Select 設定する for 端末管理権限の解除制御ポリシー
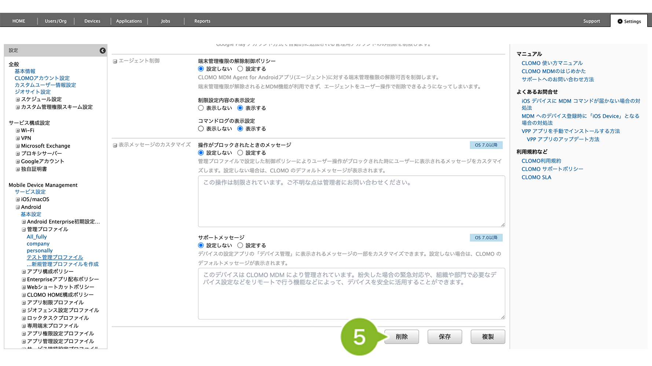The image size is (652, 366). pos(240,69)
